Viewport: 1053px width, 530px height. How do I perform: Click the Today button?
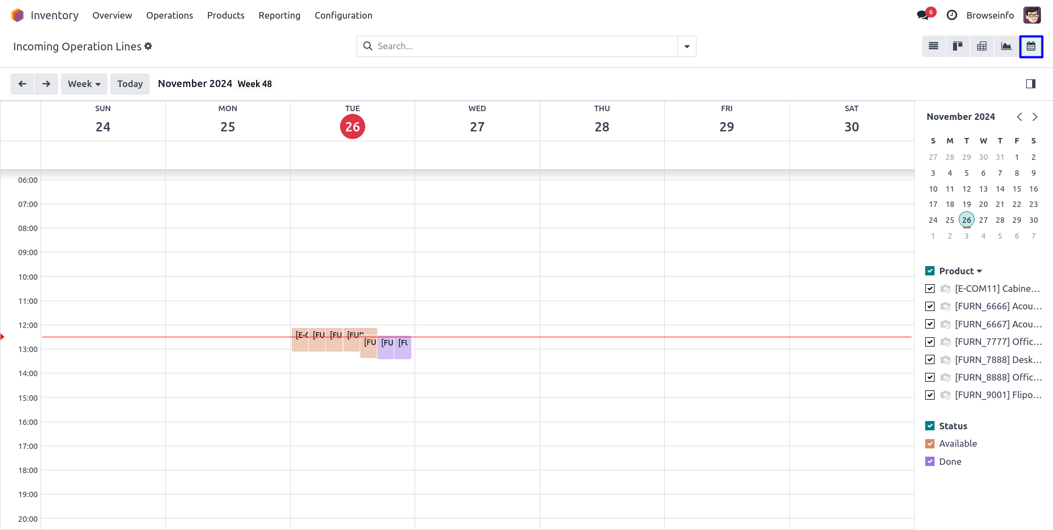pyautogui.click(x=130, y=84)
